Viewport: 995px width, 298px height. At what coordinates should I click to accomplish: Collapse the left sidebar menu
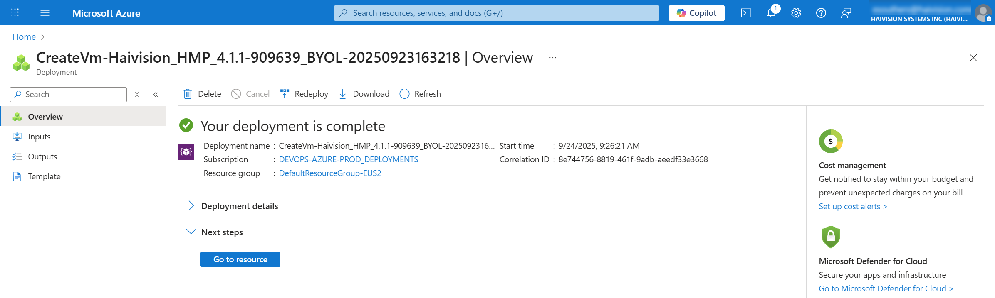[156, 95]
